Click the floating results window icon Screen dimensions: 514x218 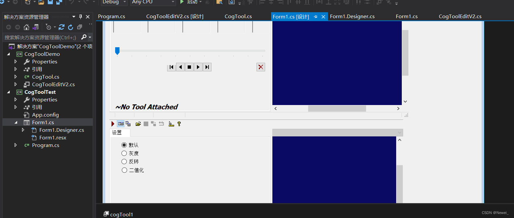[x=128, y=124]
